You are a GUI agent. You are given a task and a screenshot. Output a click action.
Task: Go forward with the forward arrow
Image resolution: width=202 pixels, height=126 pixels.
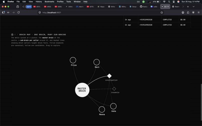(x=13, y=12)
